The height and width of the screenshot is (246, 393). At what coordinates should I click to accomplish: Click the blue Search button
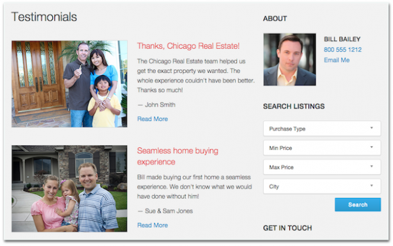click(x=358, y=204)
